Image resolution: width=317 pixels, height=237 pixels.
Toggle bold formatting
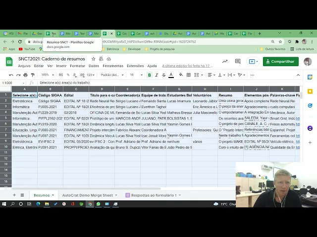pyautogui.click(x=150, y=75)
